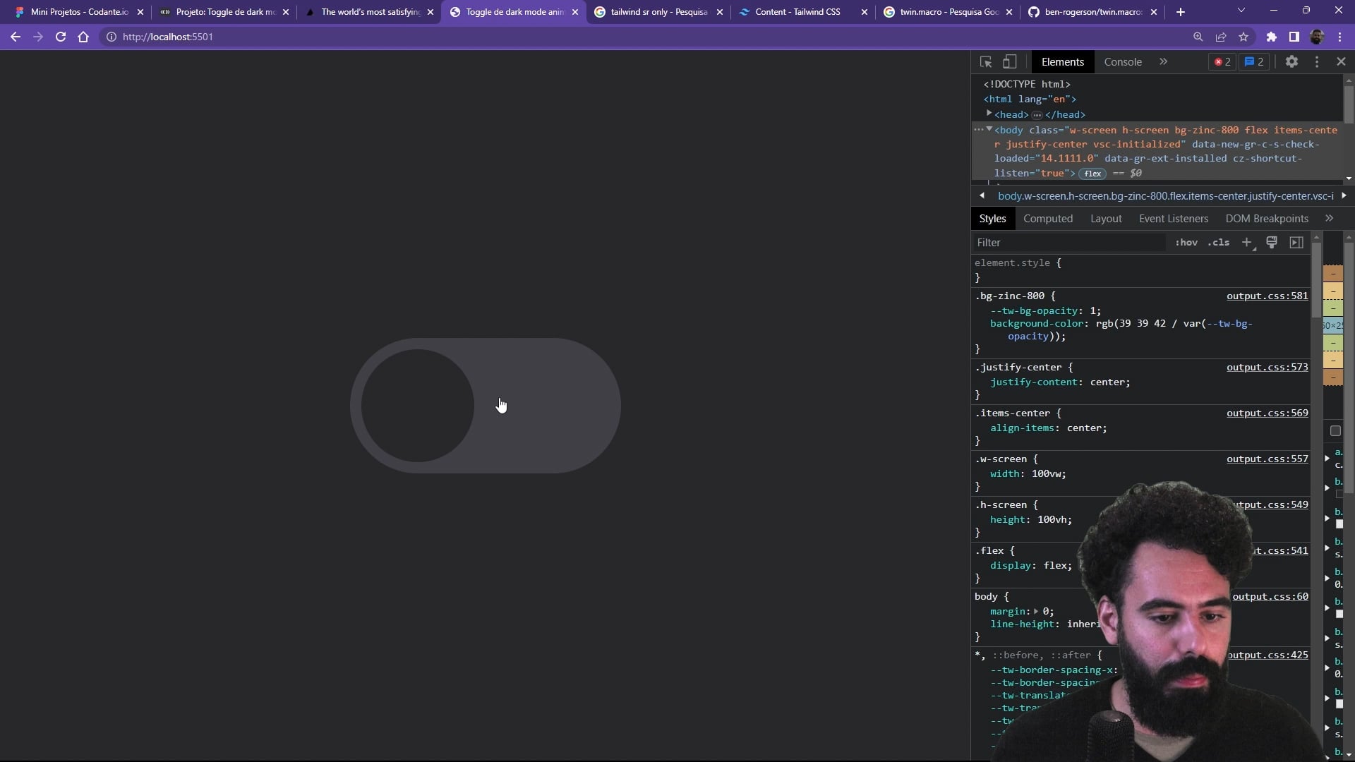Open the output.css:581 source link
This screenshot has width=1355, height=762.
pyautogui.click(x=1267, y=296)
